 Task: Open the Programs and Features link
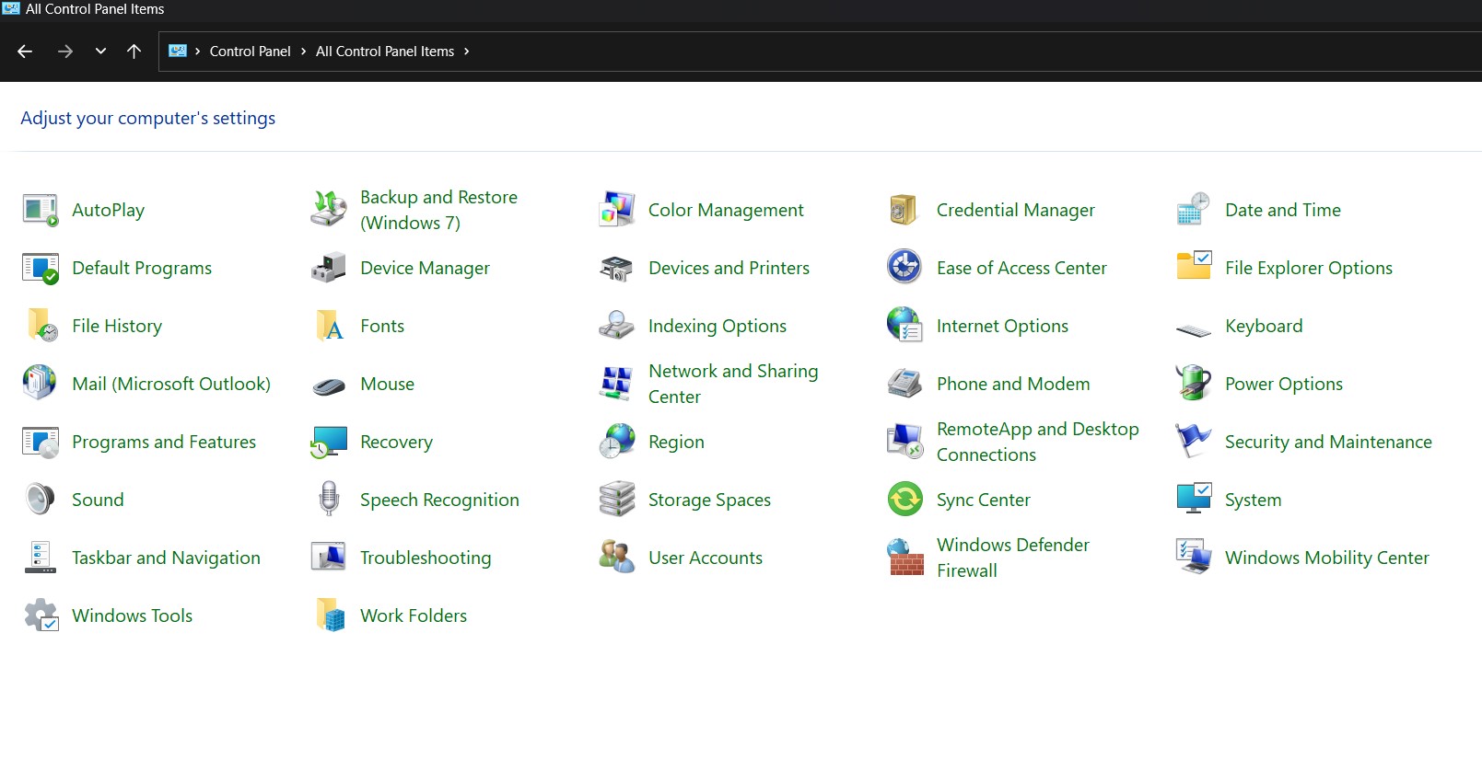tap(164, 443)
